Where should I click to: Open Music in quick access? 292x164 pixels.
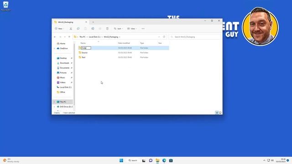(x=63, y=77)
